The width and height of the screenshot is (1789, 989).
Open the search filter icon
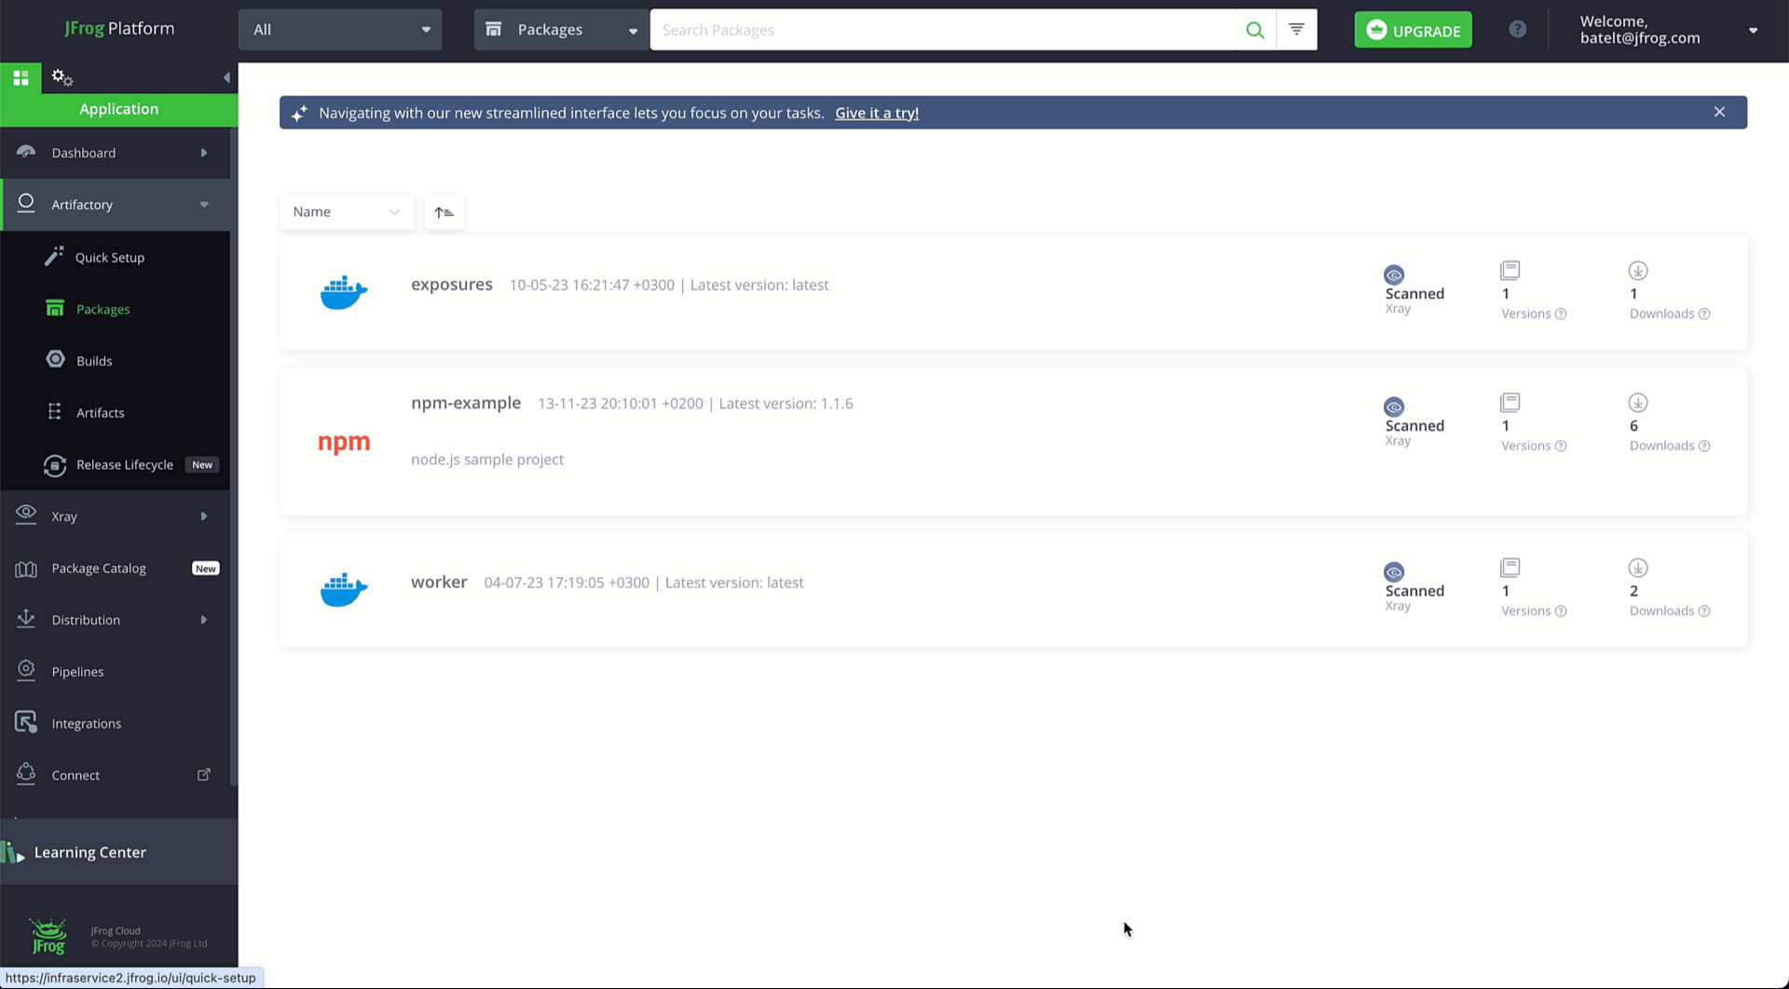(1296, 29)
